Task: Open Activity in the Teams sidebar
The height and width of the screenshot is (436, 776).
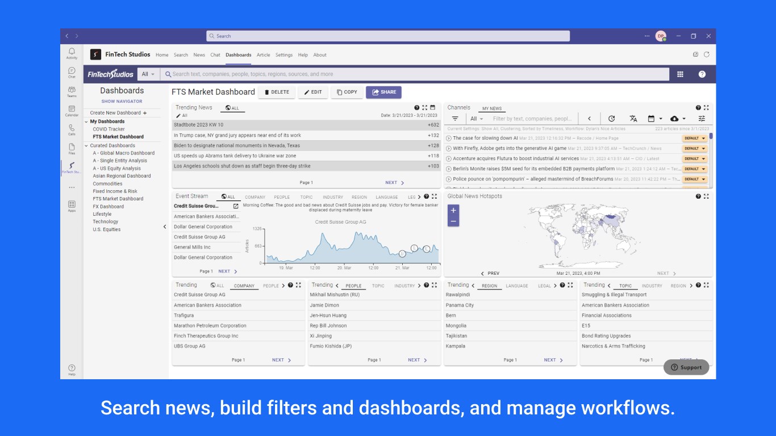Action: point(72,53)
